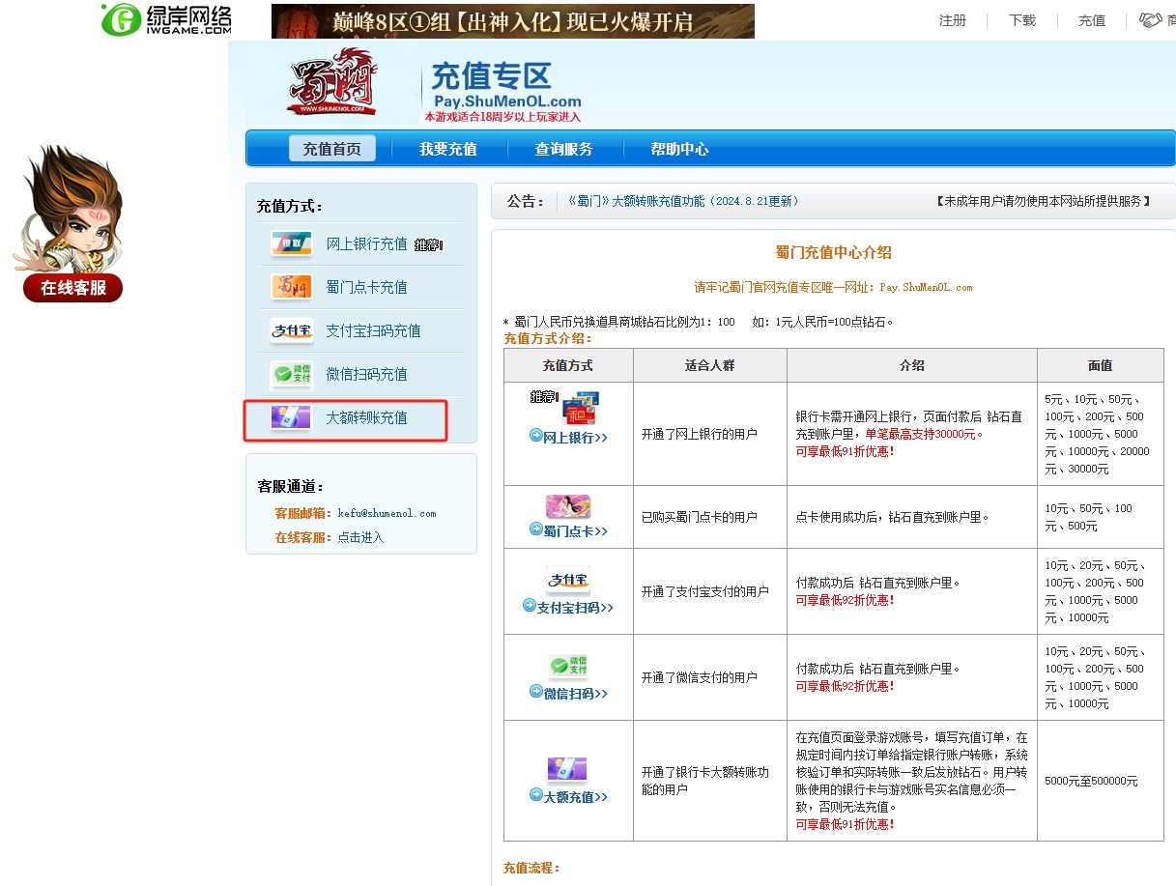Click the 微信支付 logo in the table
This screenshot has height=886, width=1176.
tap(568, 666)
